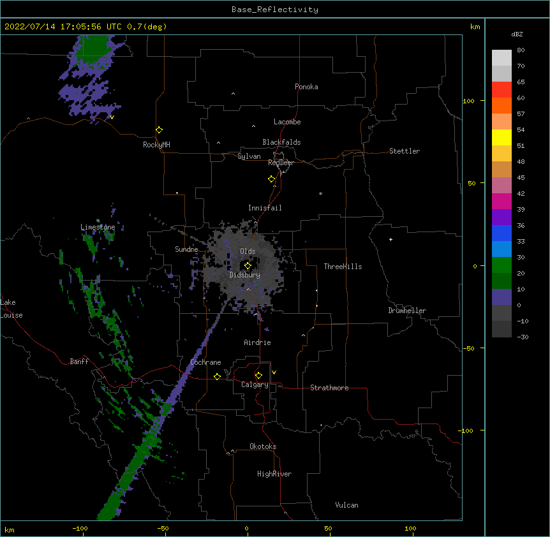Click the Blackfalds city label
This screenshot has height=537, width=550.
pyautogui.click(x=281, y=142)
